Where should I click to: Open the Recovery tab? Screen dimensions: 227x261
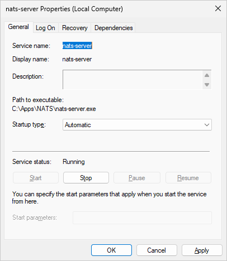coord(75,28)
